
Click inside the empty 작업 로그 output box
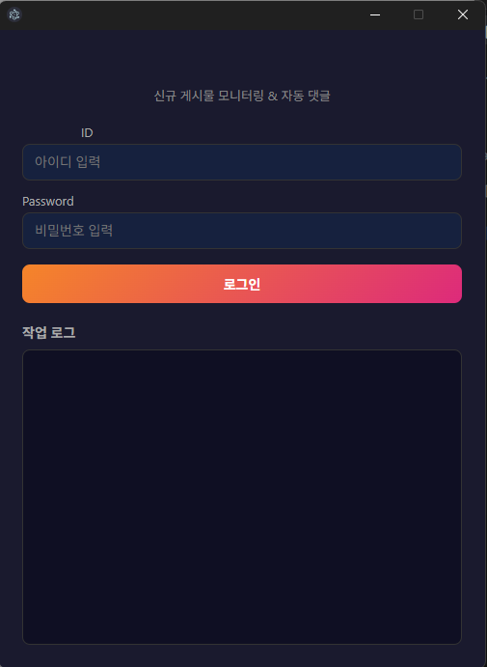(242, 497)
